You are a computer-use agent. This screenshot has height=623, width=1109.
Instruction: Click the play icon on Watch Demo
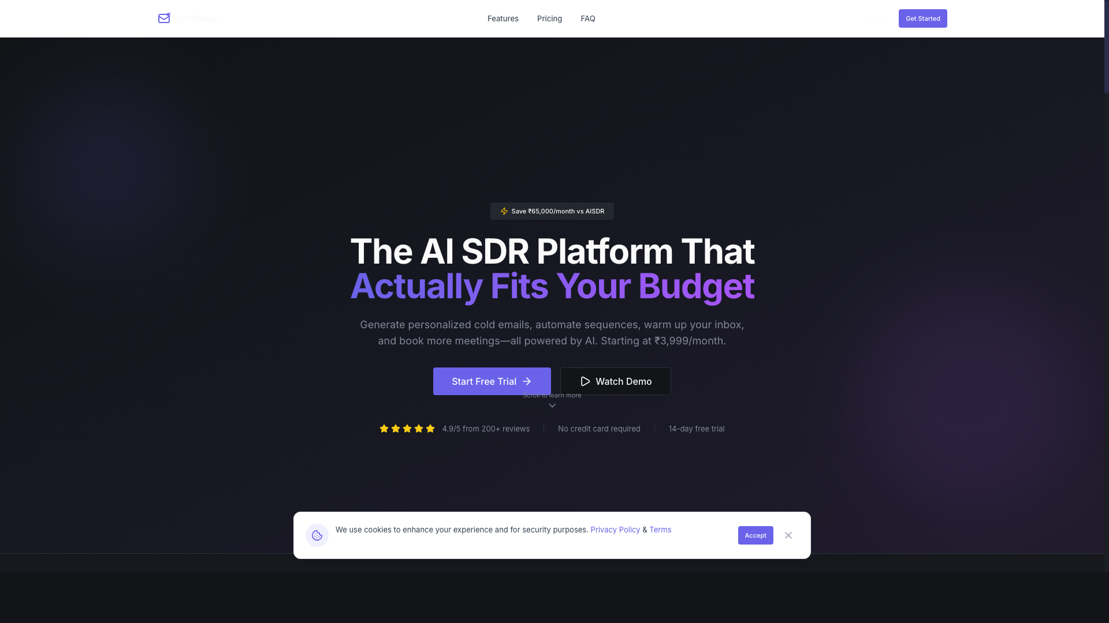[585, 381]
